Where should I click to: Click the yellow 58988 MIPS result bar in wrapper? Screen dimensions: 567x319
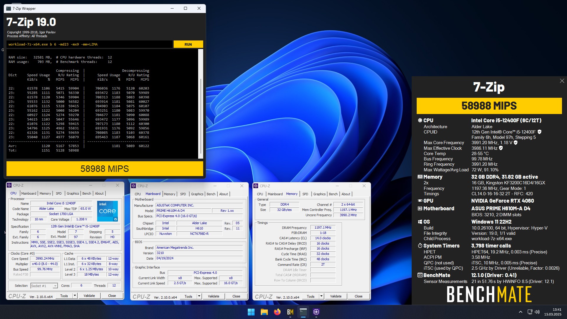pos(105,169)
